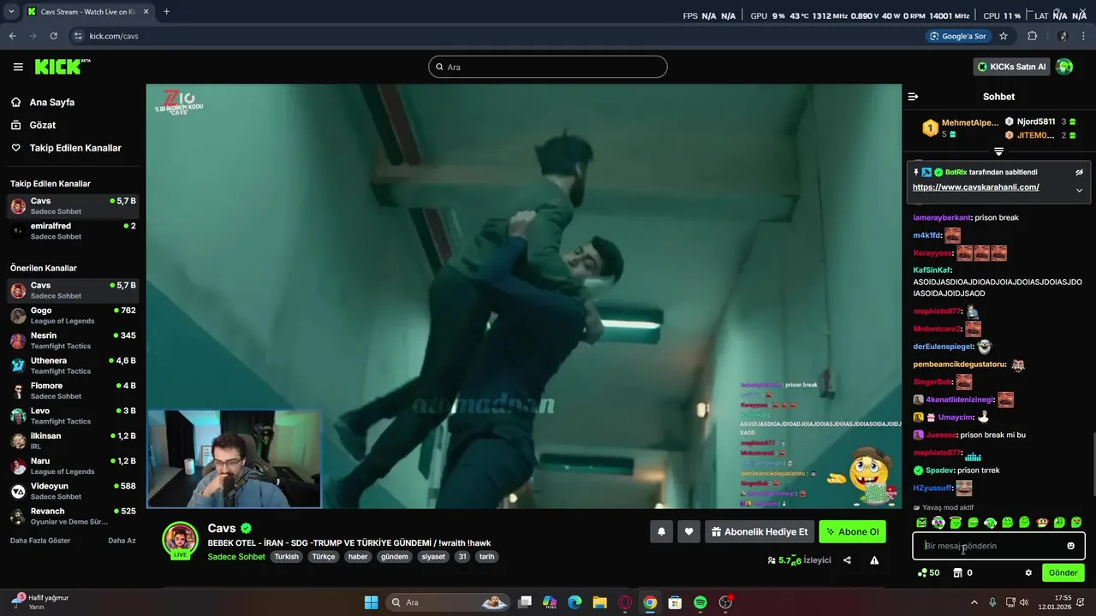Expand the pinned message chevron
The image size is (1096, 616).
(1079, 190)
